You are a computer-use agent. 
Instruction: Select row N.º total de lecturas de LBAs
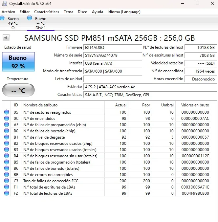tap(107, 193)
